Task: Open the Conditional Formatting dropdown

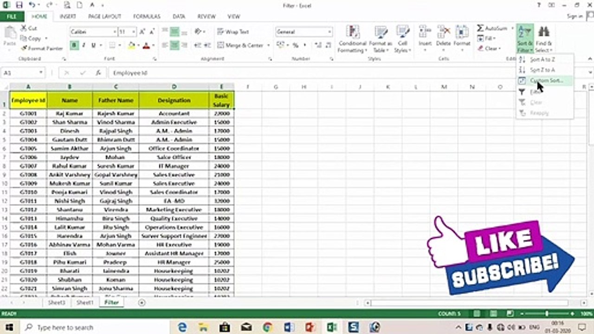Action: (352, 39)
